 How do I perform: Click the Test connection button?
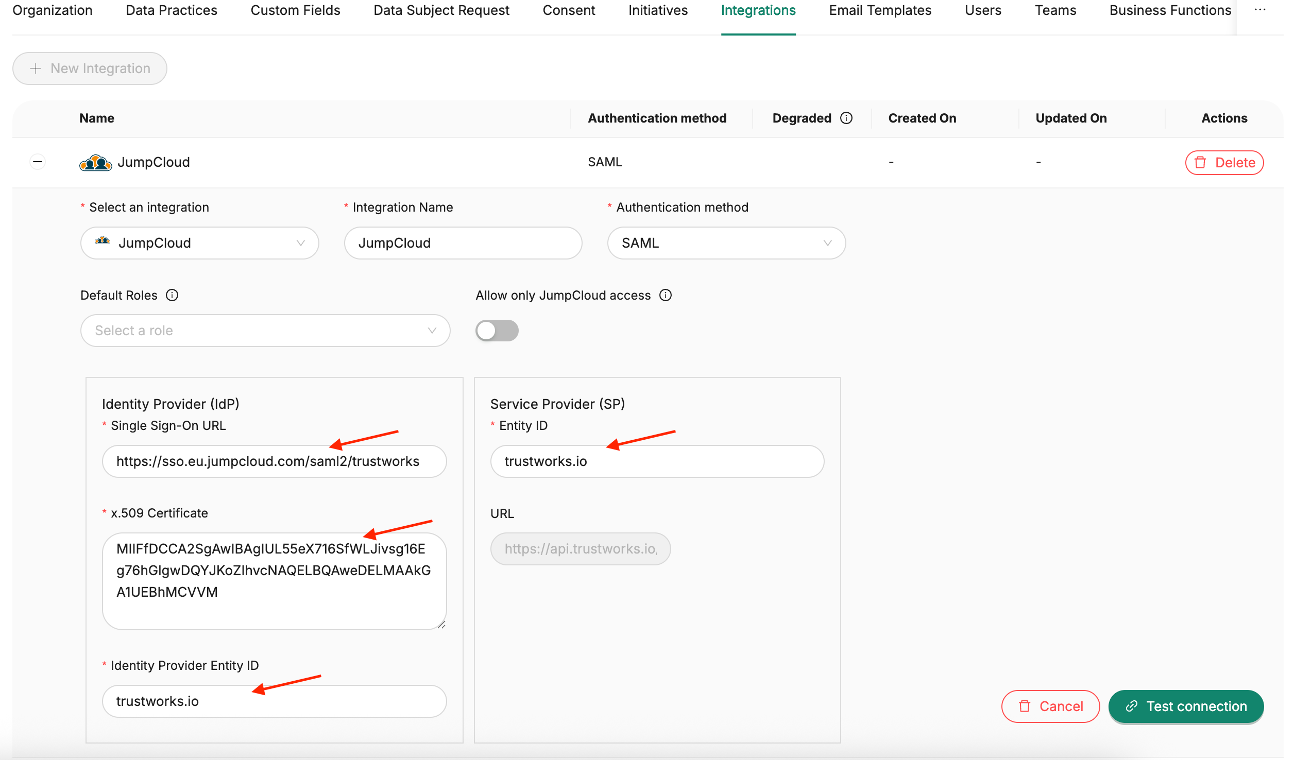point(1186,706)
